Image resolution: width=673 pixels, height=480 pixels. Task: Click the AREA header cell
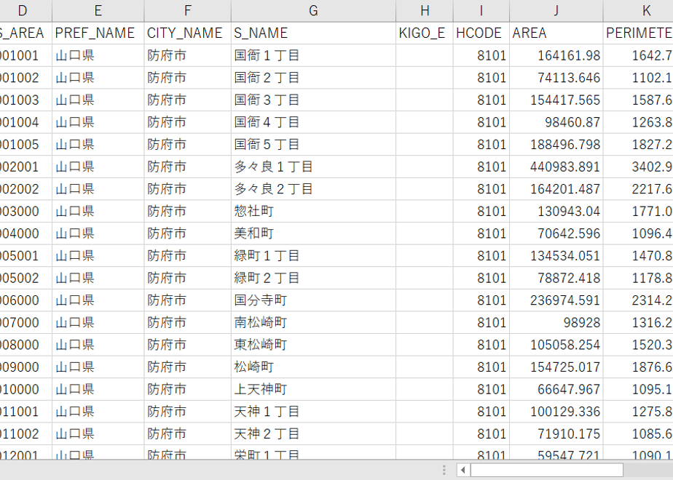(x=556, y=33)
